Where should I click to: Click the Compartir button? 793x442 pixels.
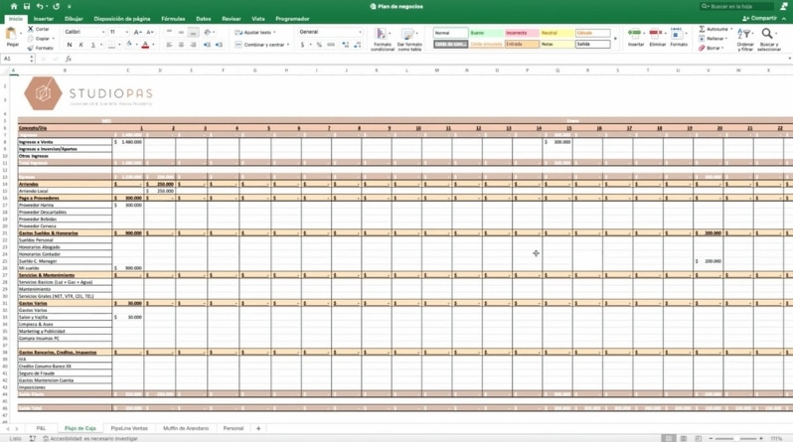coord(761,18)
